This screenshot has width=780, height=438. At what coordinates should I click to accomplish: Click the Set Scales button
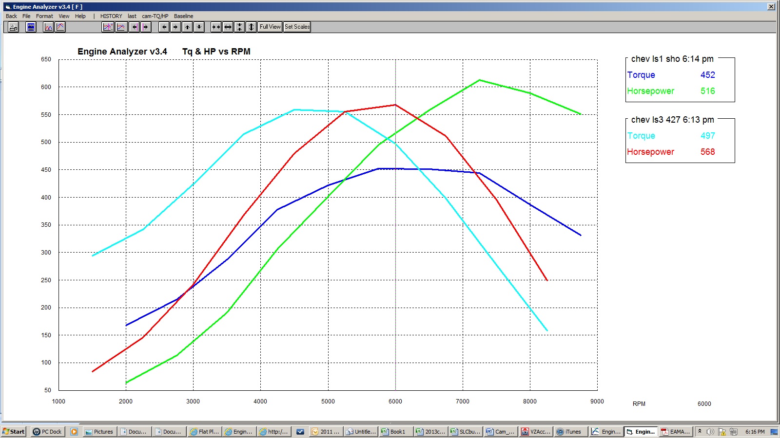point(297,27)
